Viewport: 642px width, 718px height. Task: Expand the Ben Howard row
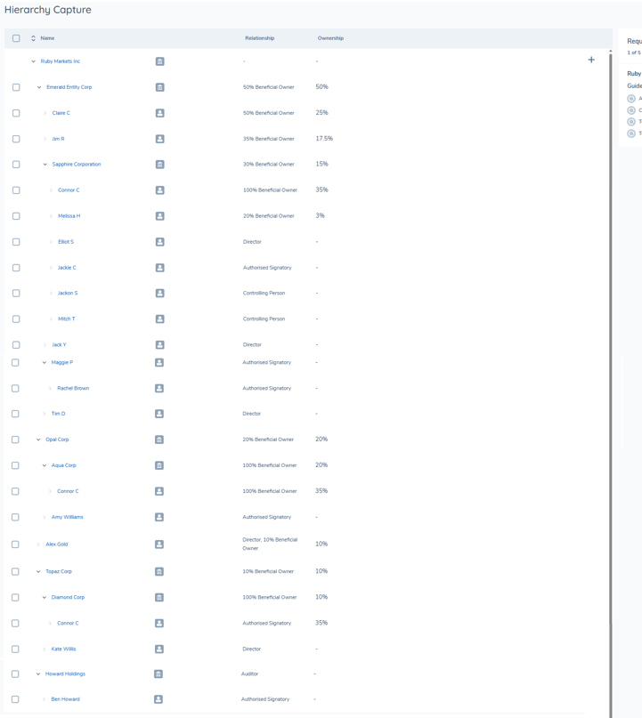[44, 699]
